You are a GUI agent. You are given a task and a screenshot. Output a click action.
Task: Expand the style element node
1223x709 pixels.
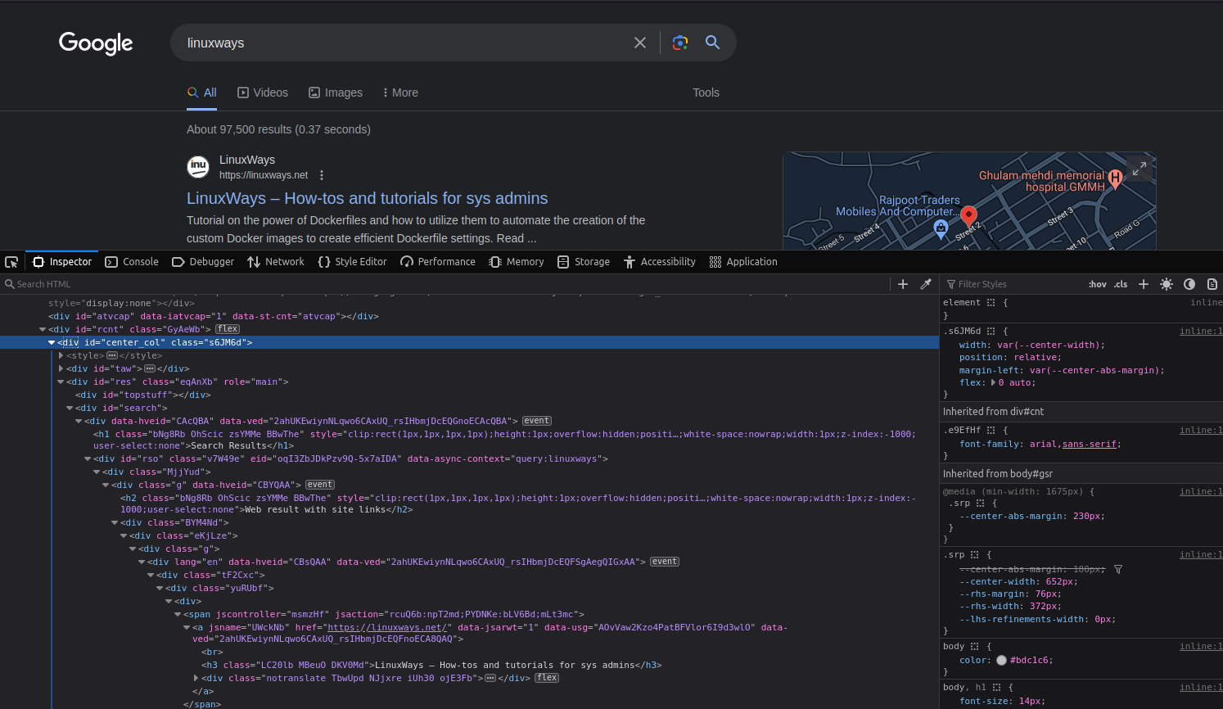pos(61,355)
